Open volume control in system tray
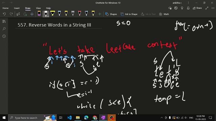Screen dimensions: 216x121 [x=186, y=118]
